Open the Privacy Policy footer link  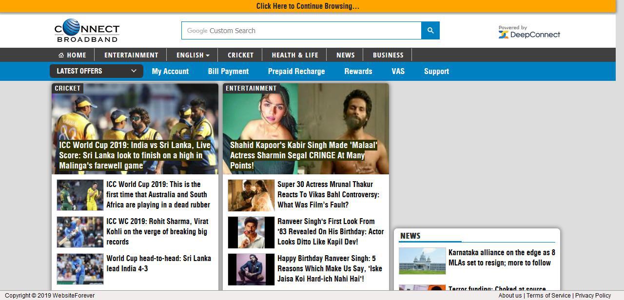click(x=593, y=296)
